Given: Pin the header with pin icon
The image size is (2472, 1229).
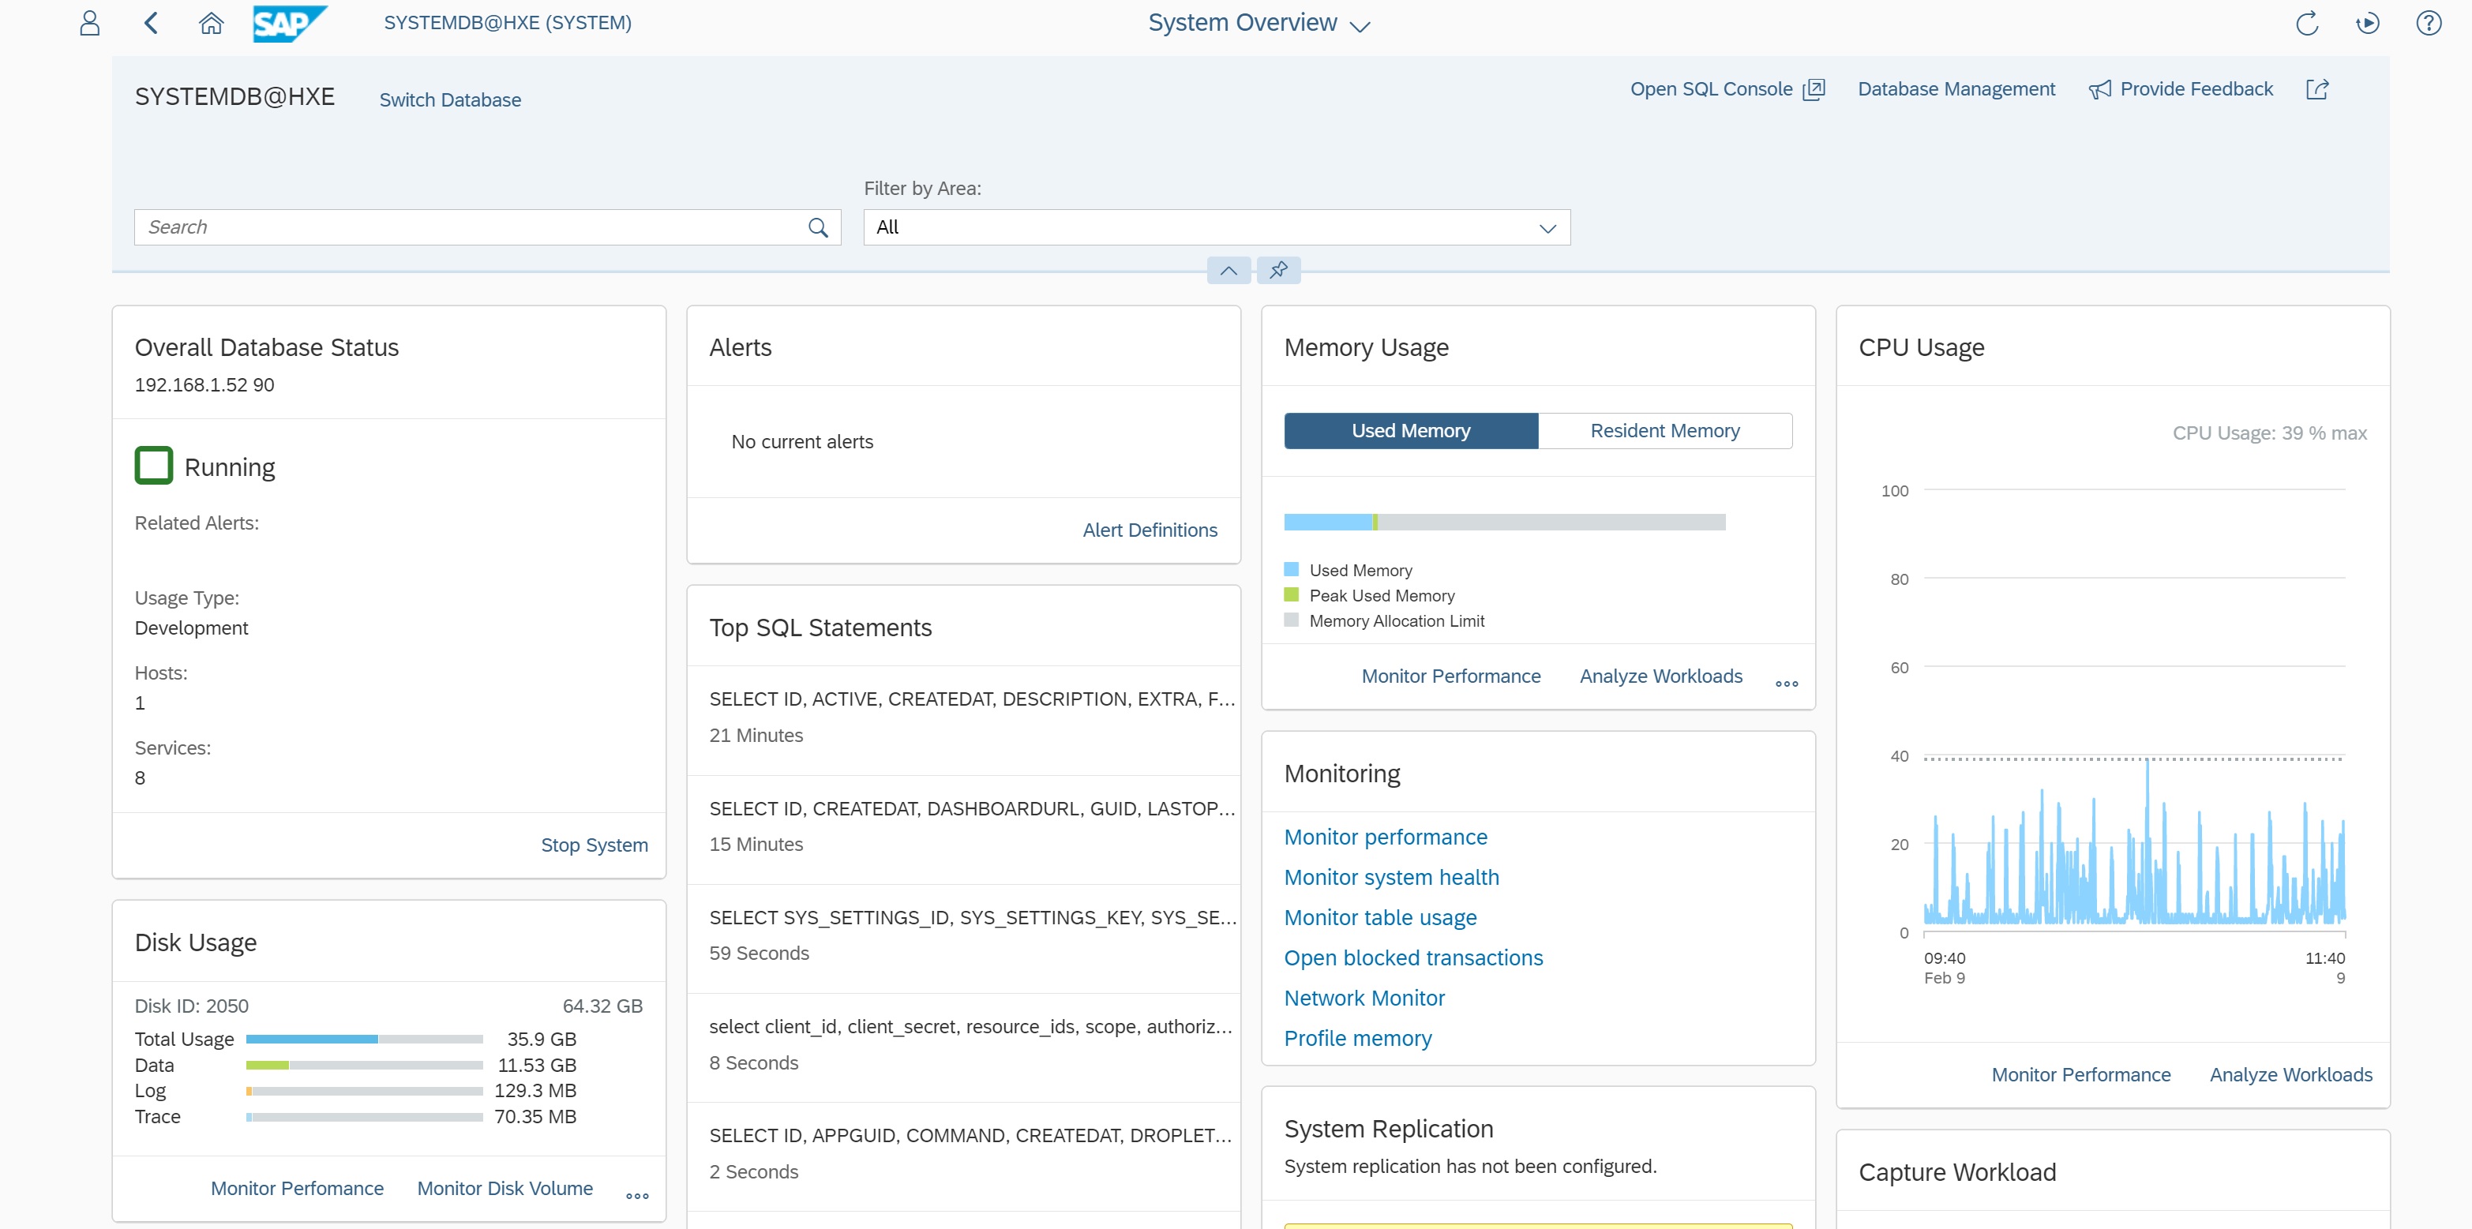Looking at the screenshot, I should coord(1278,271).
